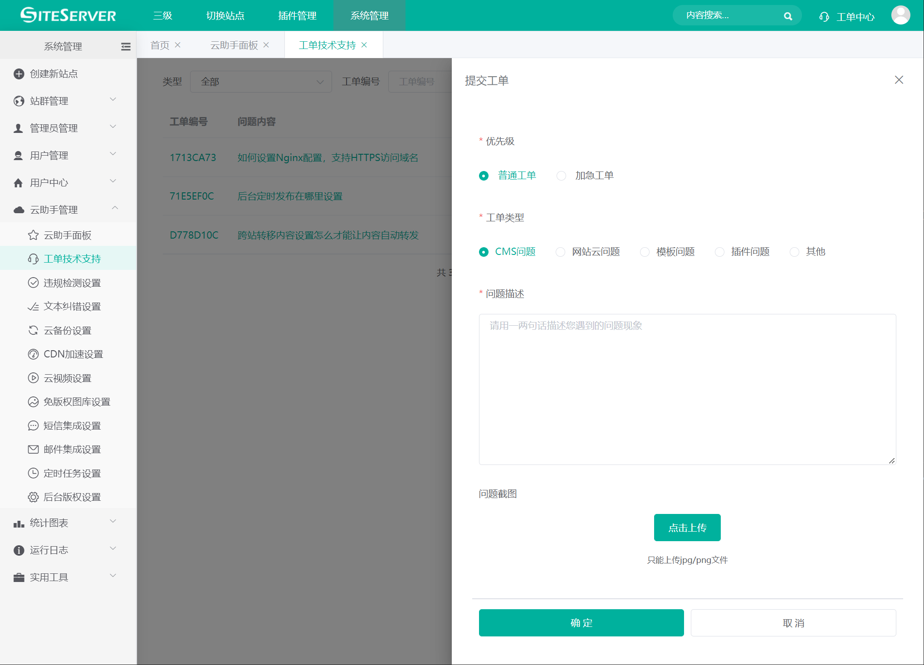Open the 插件管理 top menu
The image size is (924, 665).
[297, 15]
